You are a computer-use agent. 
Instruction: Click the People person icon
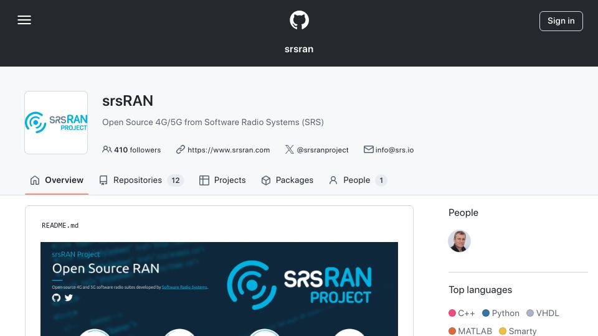click(x=333, y=180)
